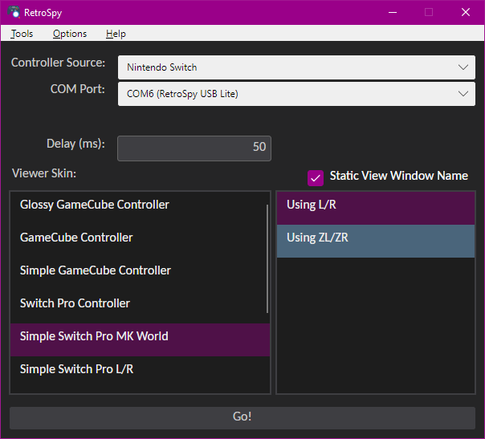Pick Simple Switch Pro MK World skin

coord(140,340)
